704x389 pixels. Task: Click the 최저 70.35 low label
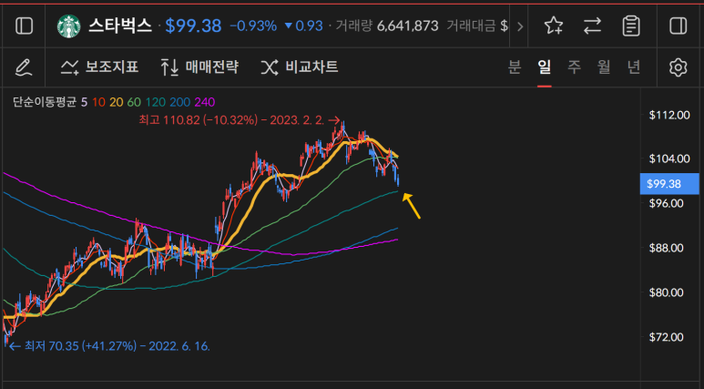click(x=109, y=346)
